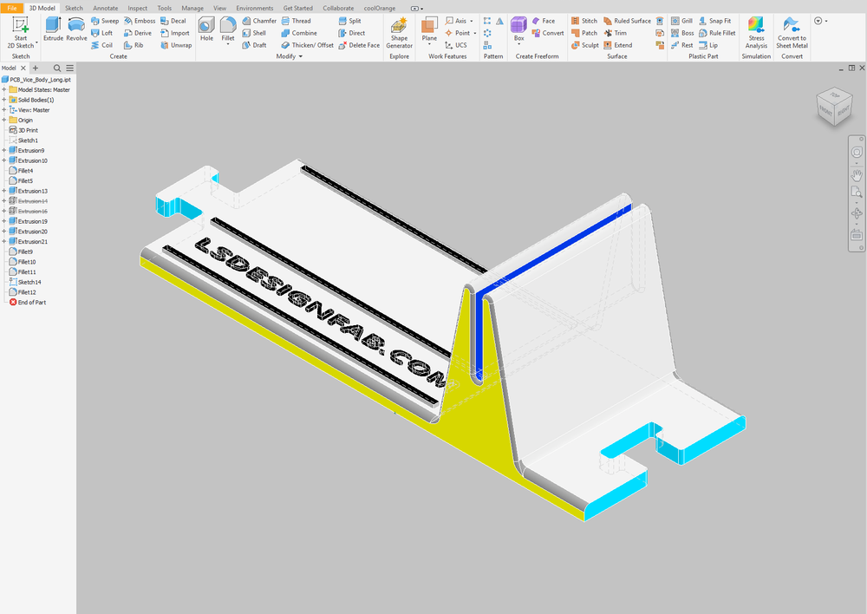Select Fillet12 in the browser
The width and height of the screenshot is (867, 614).
[23, 292]
